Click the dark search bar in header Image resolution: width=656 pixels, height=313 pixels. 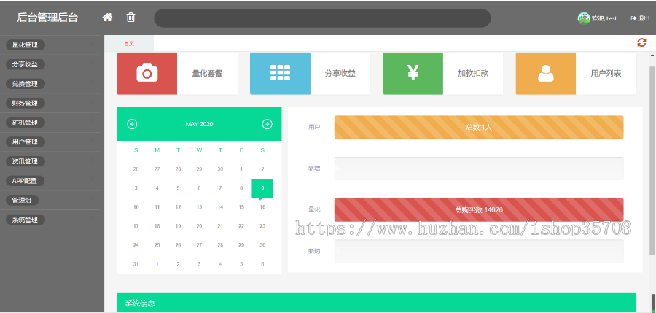click(322, 18)
